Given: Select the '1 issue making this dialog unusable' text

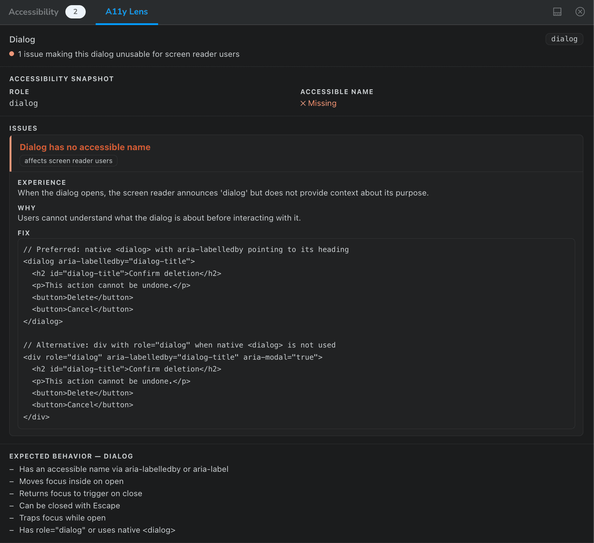Looking at the screenshot, I should point(129,54).
